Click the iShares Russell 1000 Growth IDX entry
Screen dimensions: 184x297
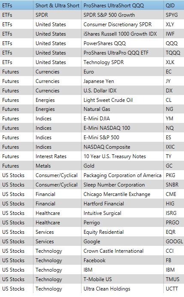click(120, 34)
